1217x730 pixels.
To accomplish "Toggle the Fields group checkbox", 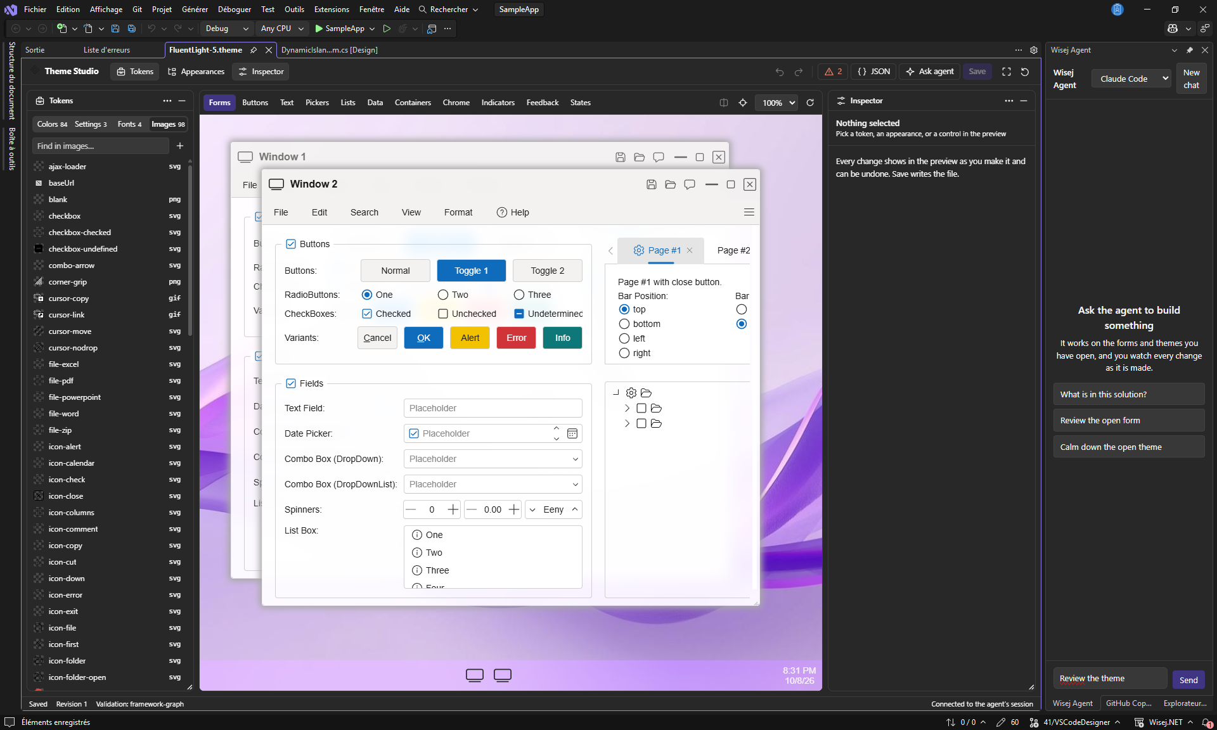I will pos(291,383).
